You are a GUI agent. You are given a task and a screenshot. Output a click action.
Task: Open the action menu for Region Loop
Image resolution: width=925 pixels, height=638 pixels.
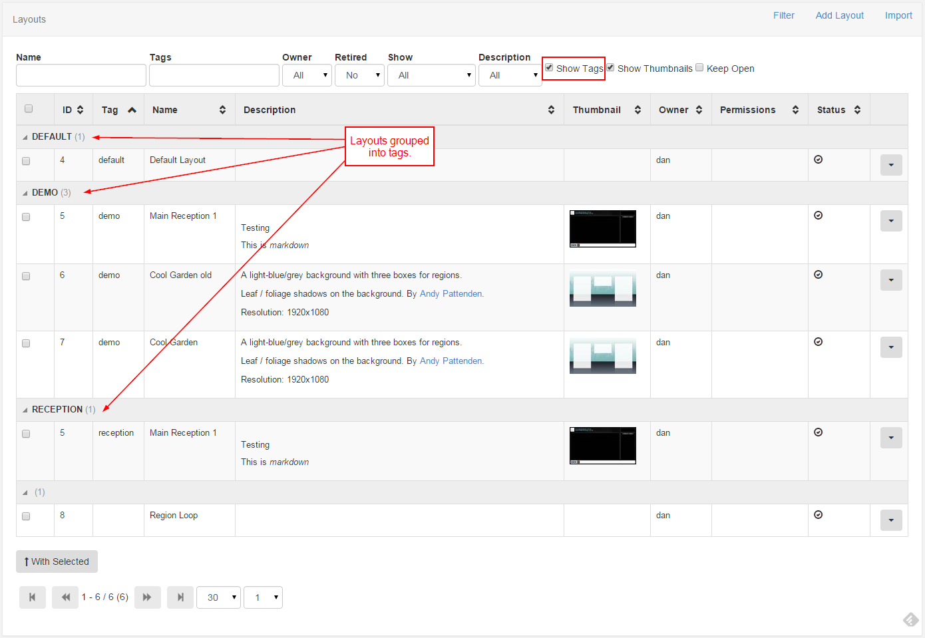pos(891,520)
